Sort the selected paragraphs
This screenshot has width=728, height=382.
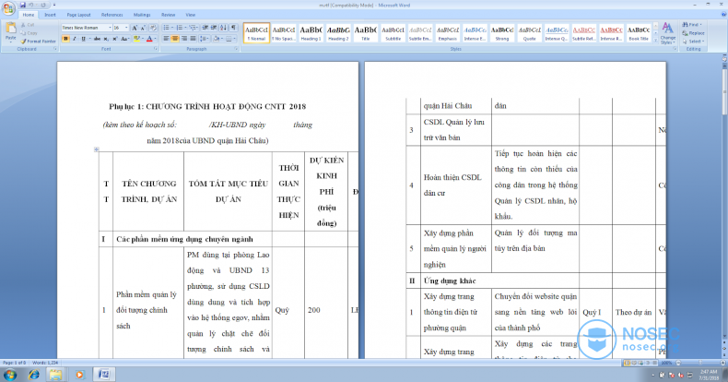tap(224, 28)
